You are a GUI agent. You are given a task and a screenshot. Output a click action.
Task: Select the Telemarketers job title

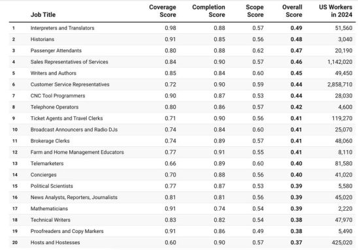47,164
